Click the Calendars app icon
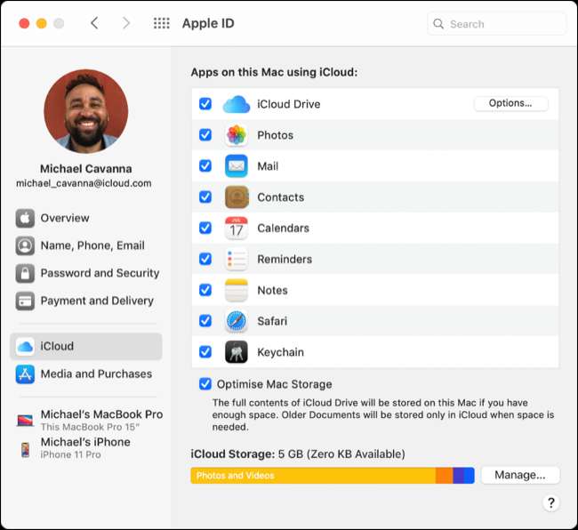 coord(236,229)
